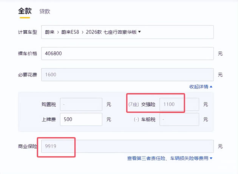Expand 查看第三者责任险、车辆损失险等费用 link

click(170, 158)
